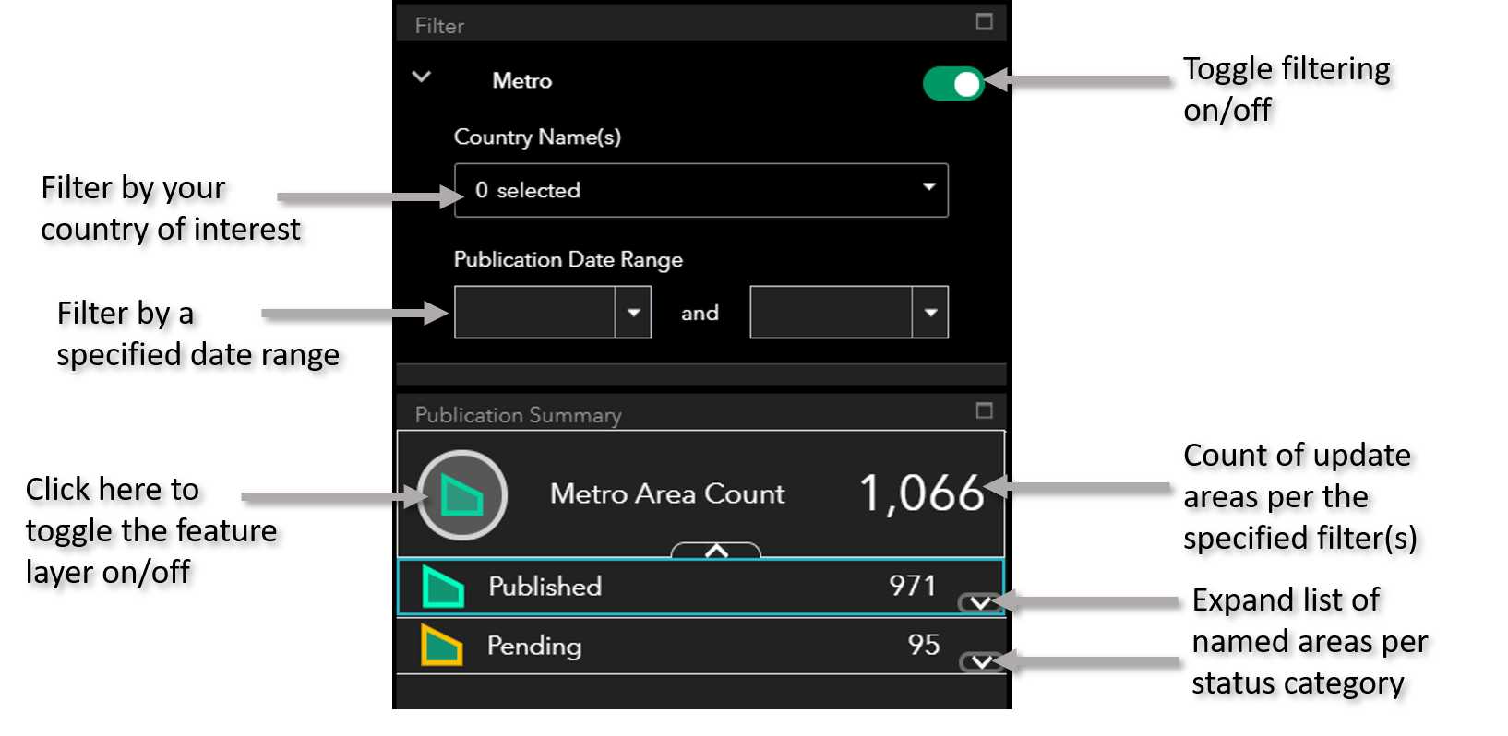Click the Published polygon symbol icon
The image size is (1508, 736).
pyautogui.click(x=443, y=587)
